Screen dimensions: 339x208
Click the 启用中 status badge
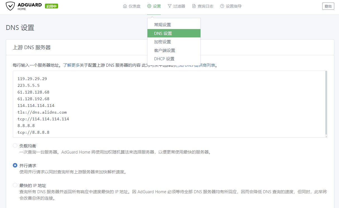51,6
